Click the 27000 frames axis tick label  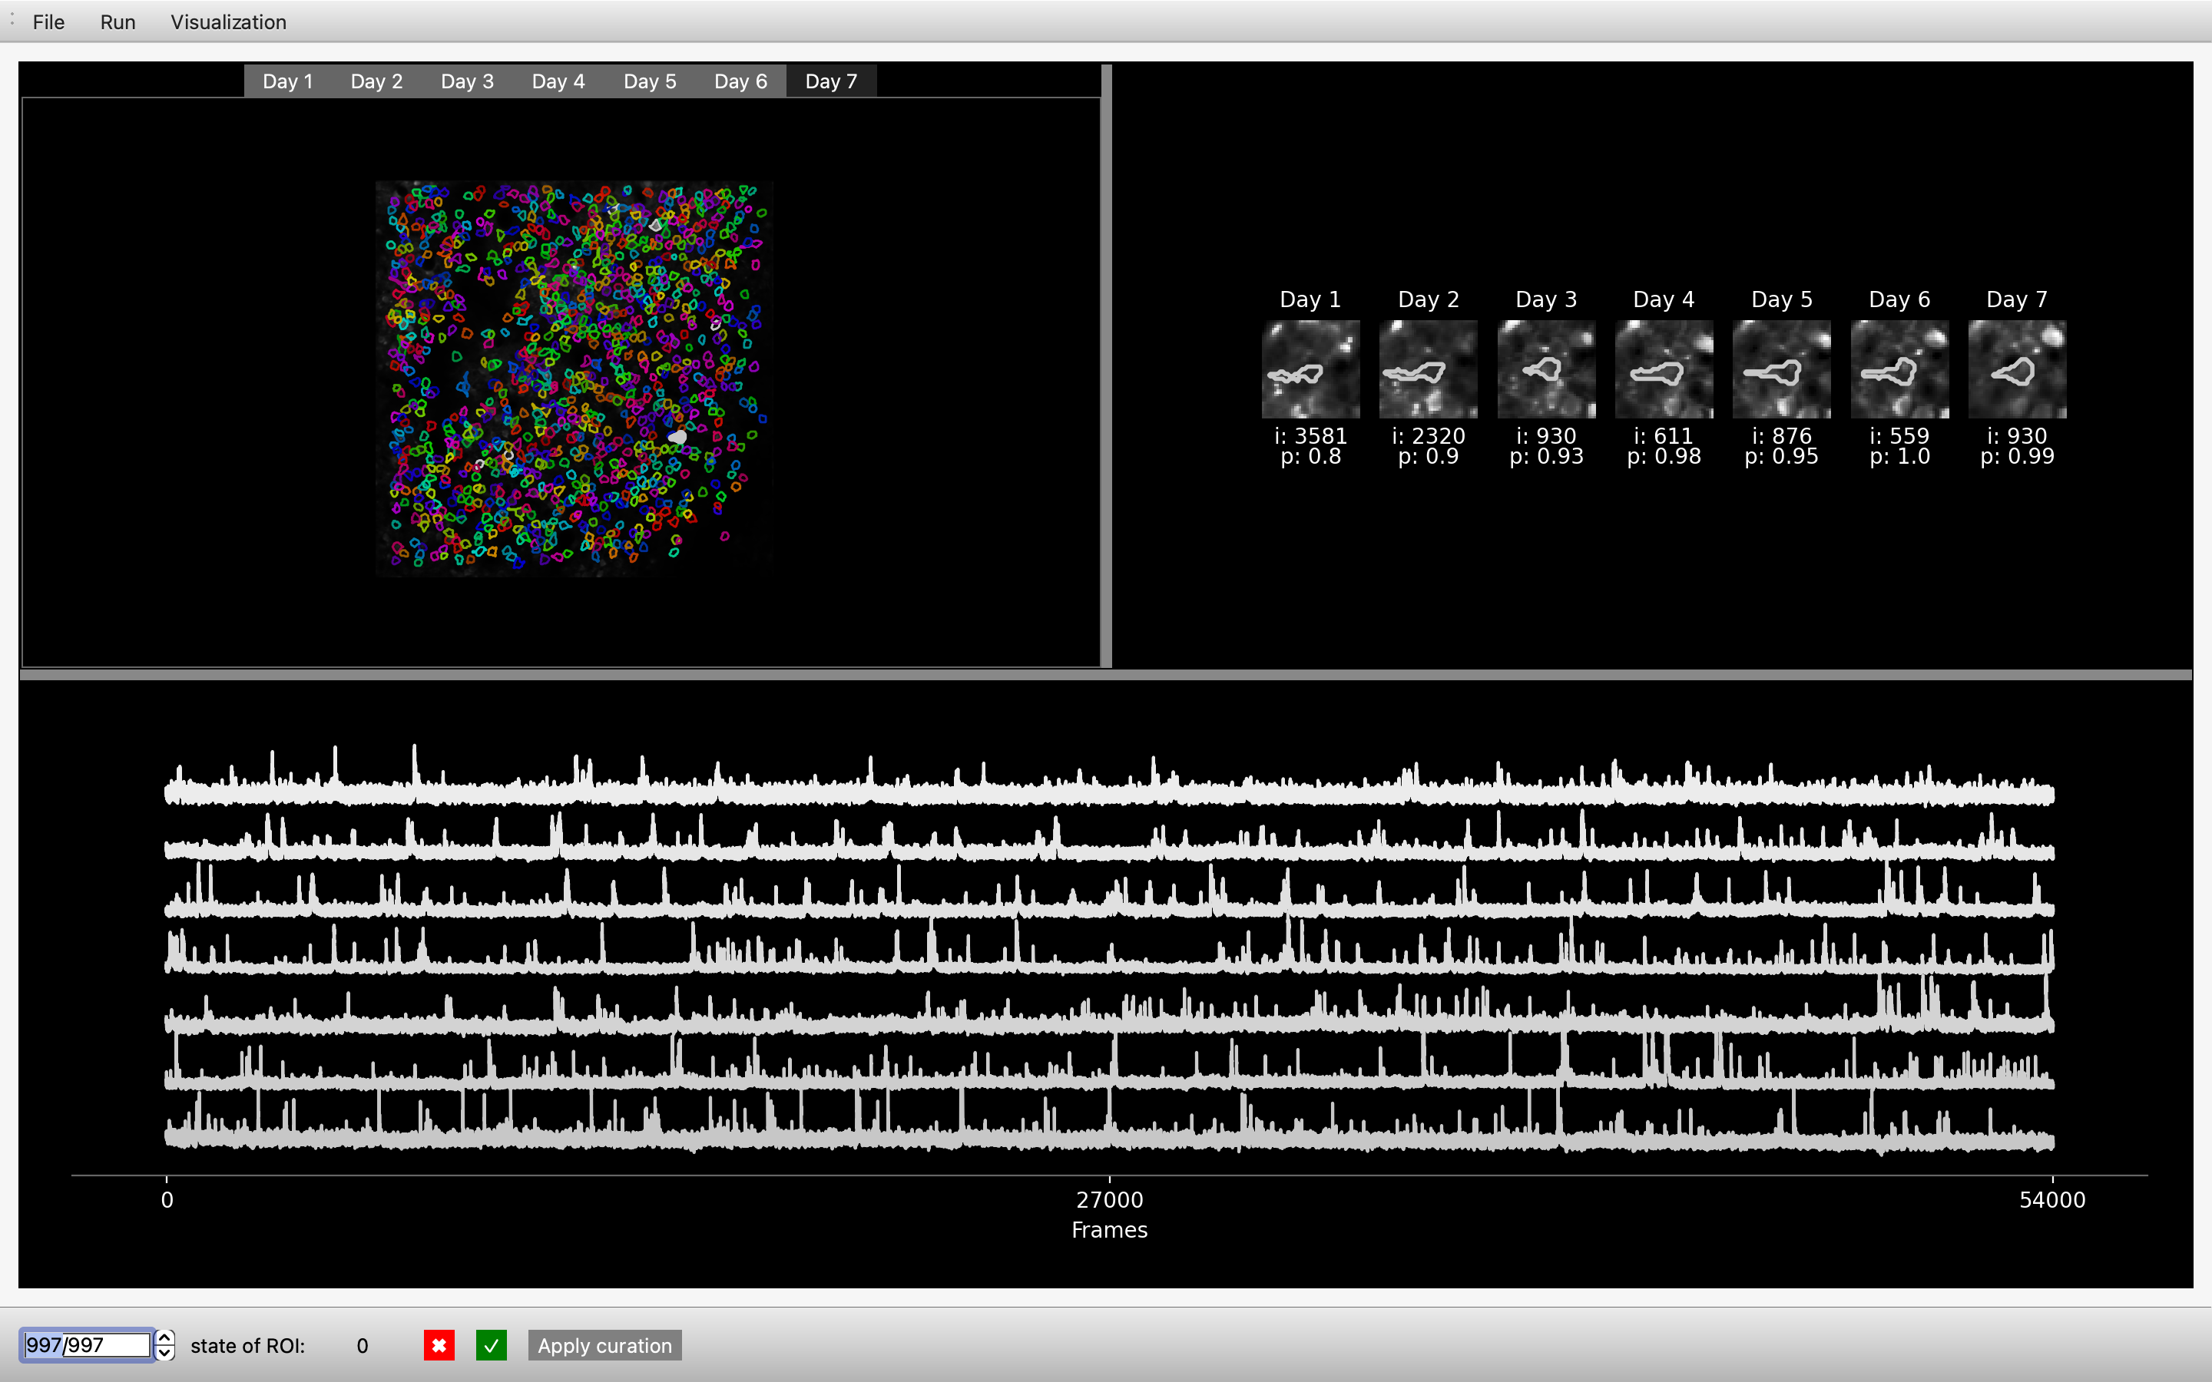[x=1110, y=1200]
